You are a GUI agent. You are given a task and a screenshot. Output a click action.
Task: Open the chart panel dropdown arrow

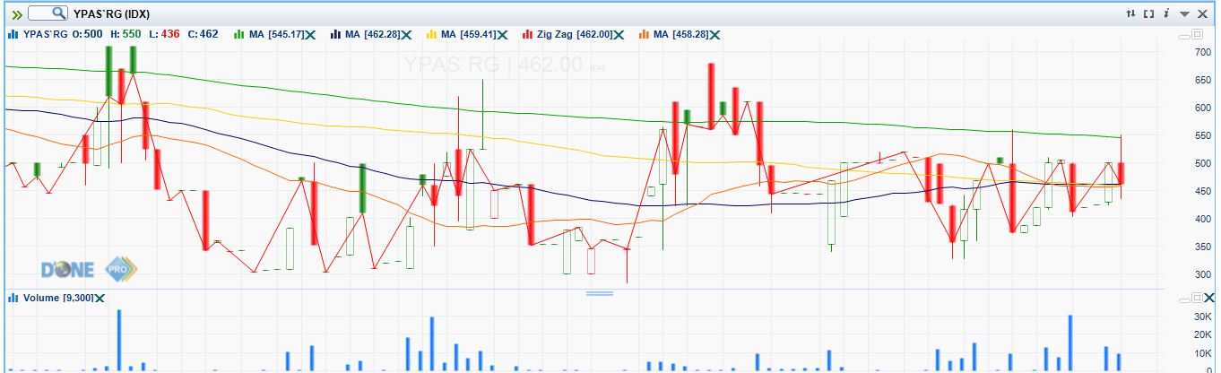coord(1184,14)
